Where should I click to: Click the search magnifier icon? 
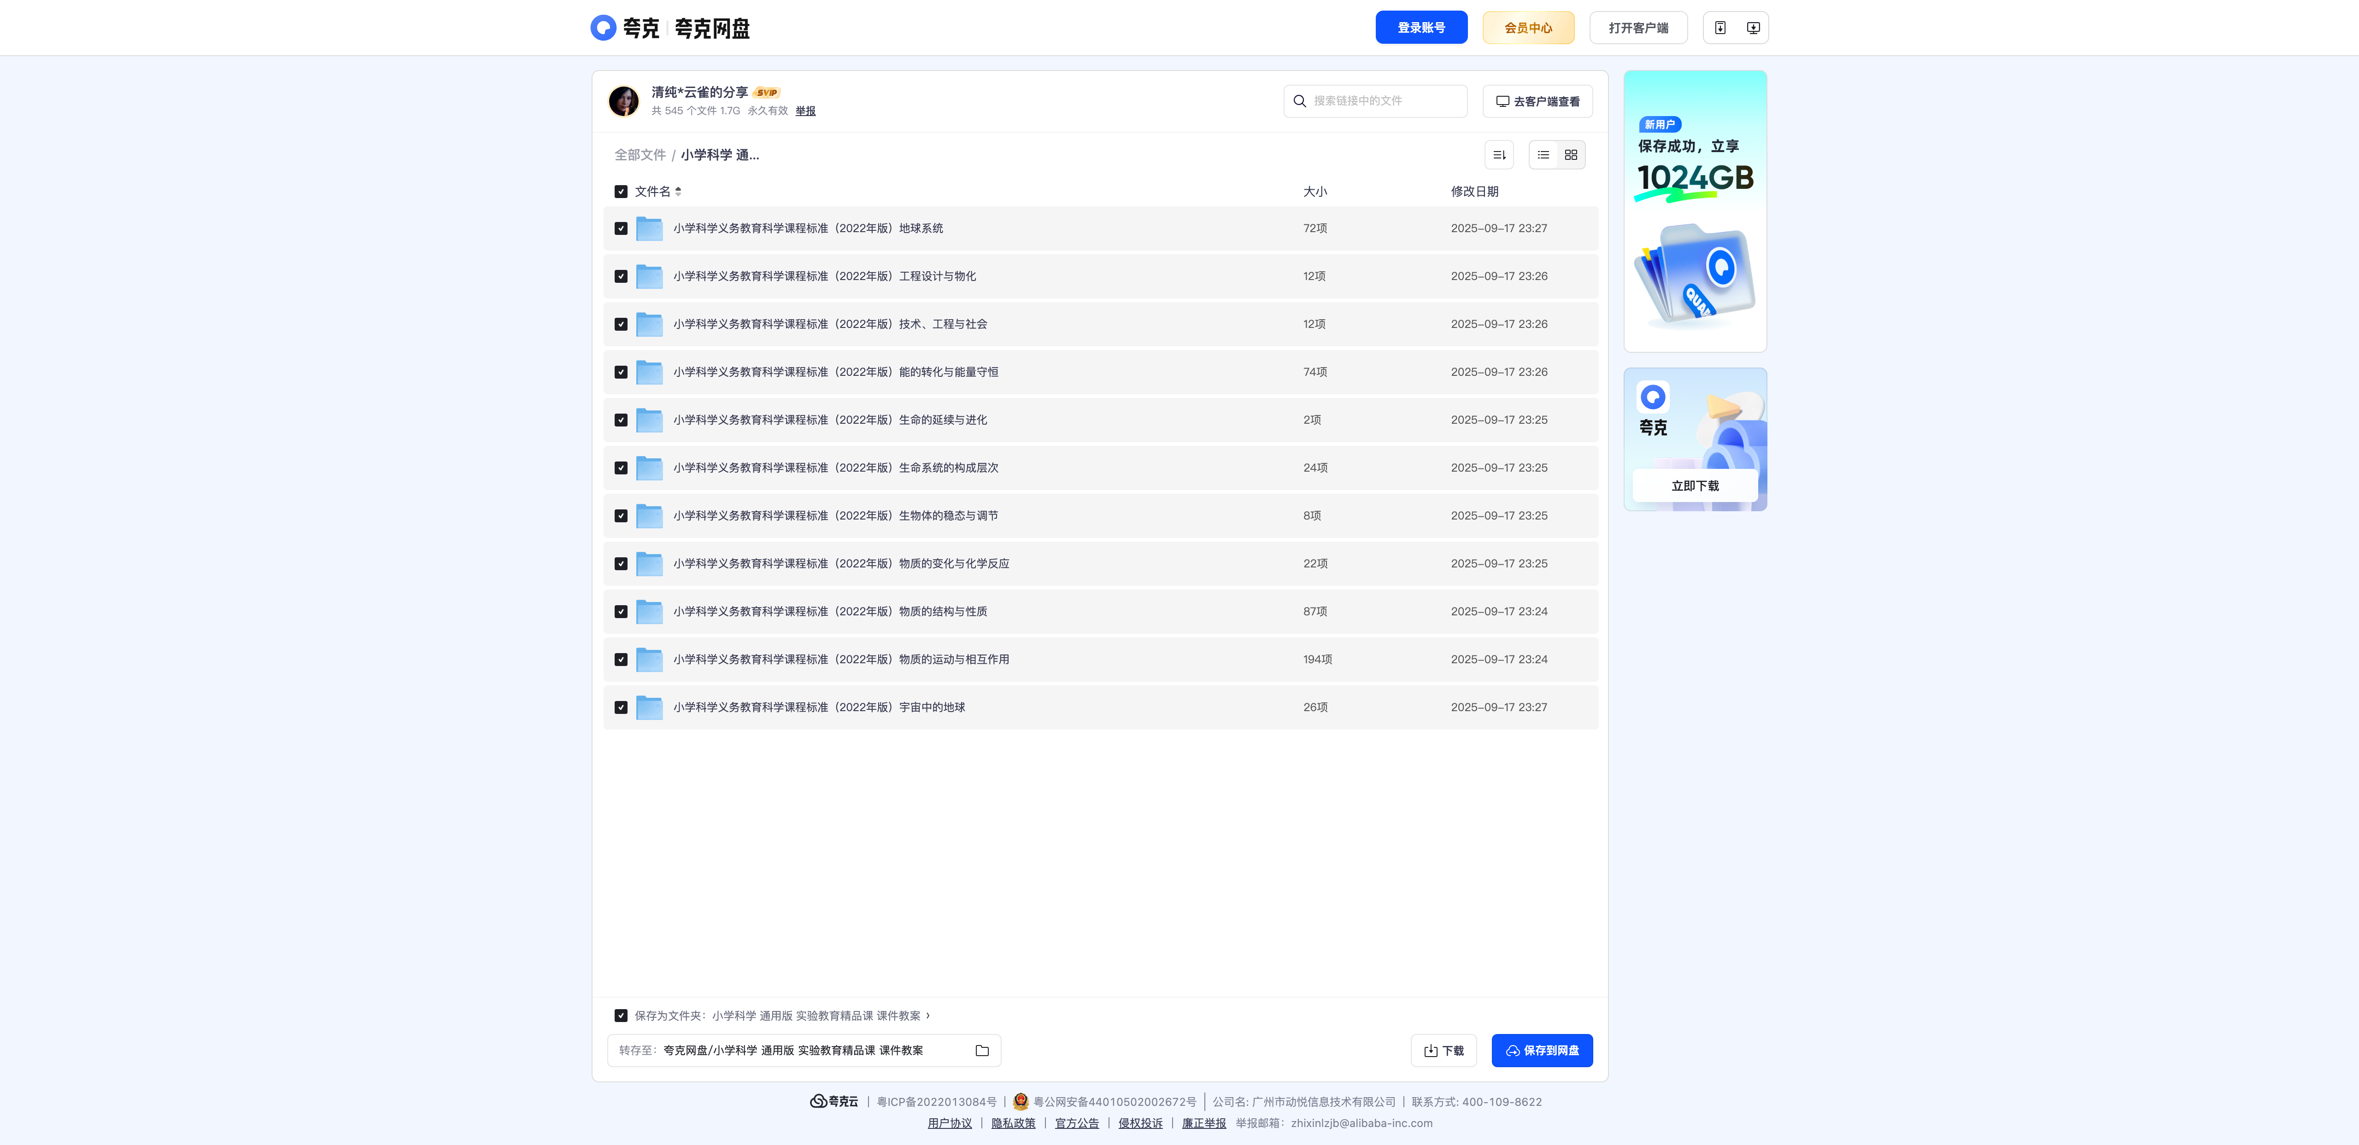(1299, 101)
